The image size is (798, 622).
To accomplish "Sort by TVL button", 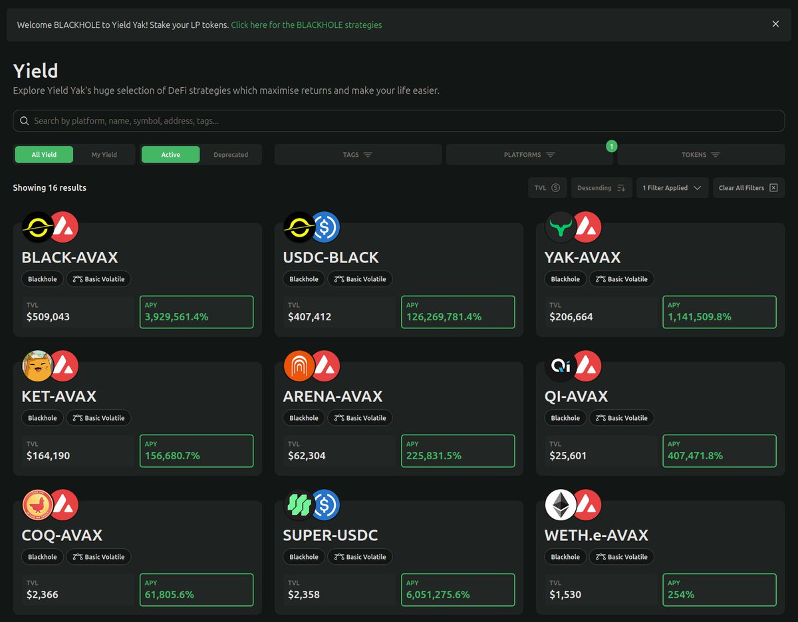I will (547, 188).
